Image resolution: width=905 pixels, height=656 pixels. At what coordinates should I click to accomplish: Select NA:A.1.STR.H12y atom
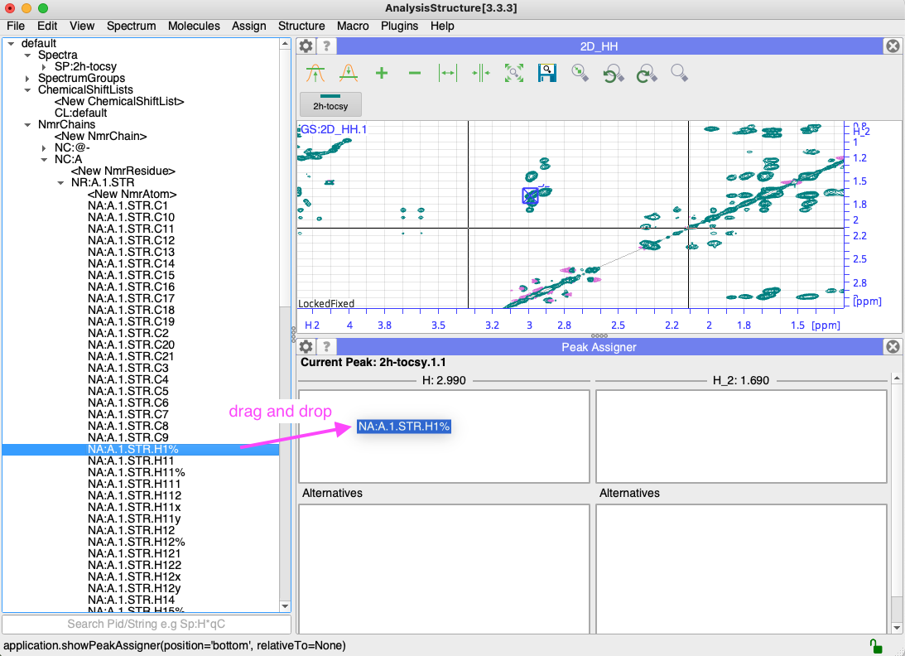[134, 588]
